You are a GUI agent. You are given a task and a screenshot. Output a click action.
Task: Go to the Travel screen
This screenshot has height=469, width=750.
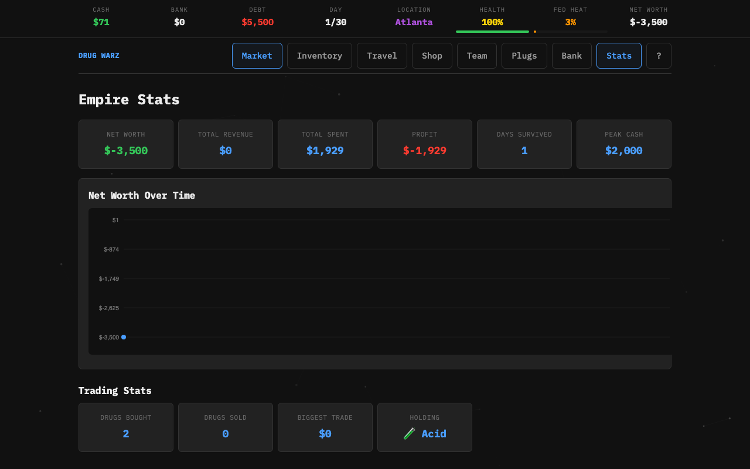pos(381,55)
